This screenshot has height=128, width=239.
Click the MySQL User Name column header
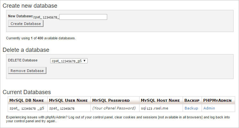click(68, 100)
